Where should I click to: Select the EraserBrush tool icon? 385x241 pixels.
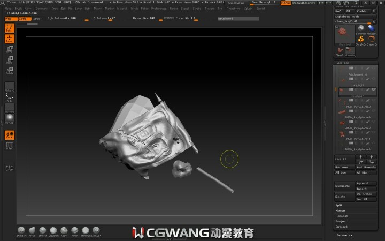pos(372,41)
